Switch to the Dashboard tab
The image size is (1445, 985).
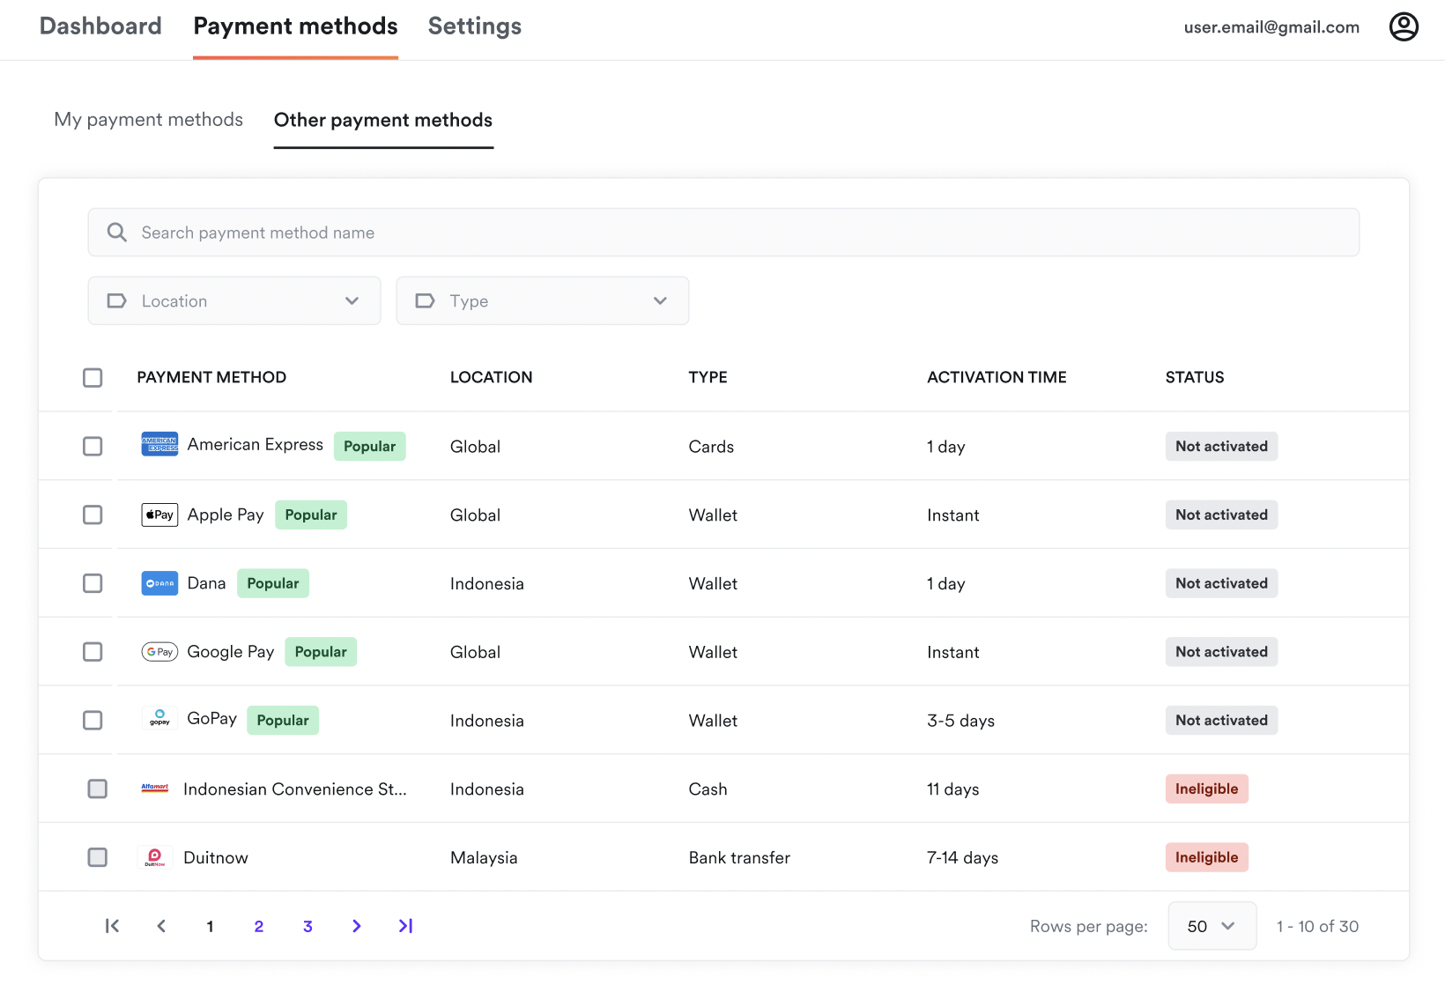point(100,26)
